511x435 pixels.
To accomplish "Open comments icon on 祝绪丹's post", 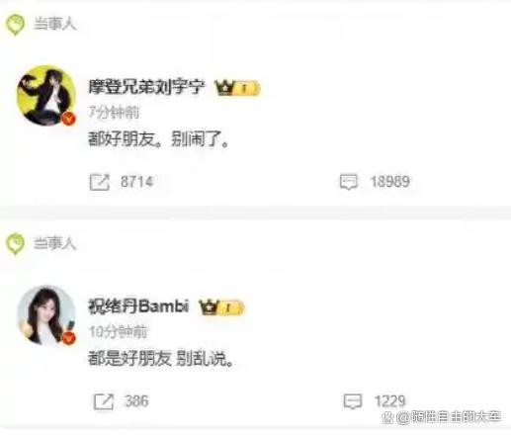I will tap(353, 401).
